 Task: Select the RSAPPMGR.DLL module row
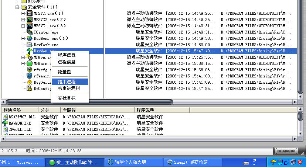[x=149, y=117]
